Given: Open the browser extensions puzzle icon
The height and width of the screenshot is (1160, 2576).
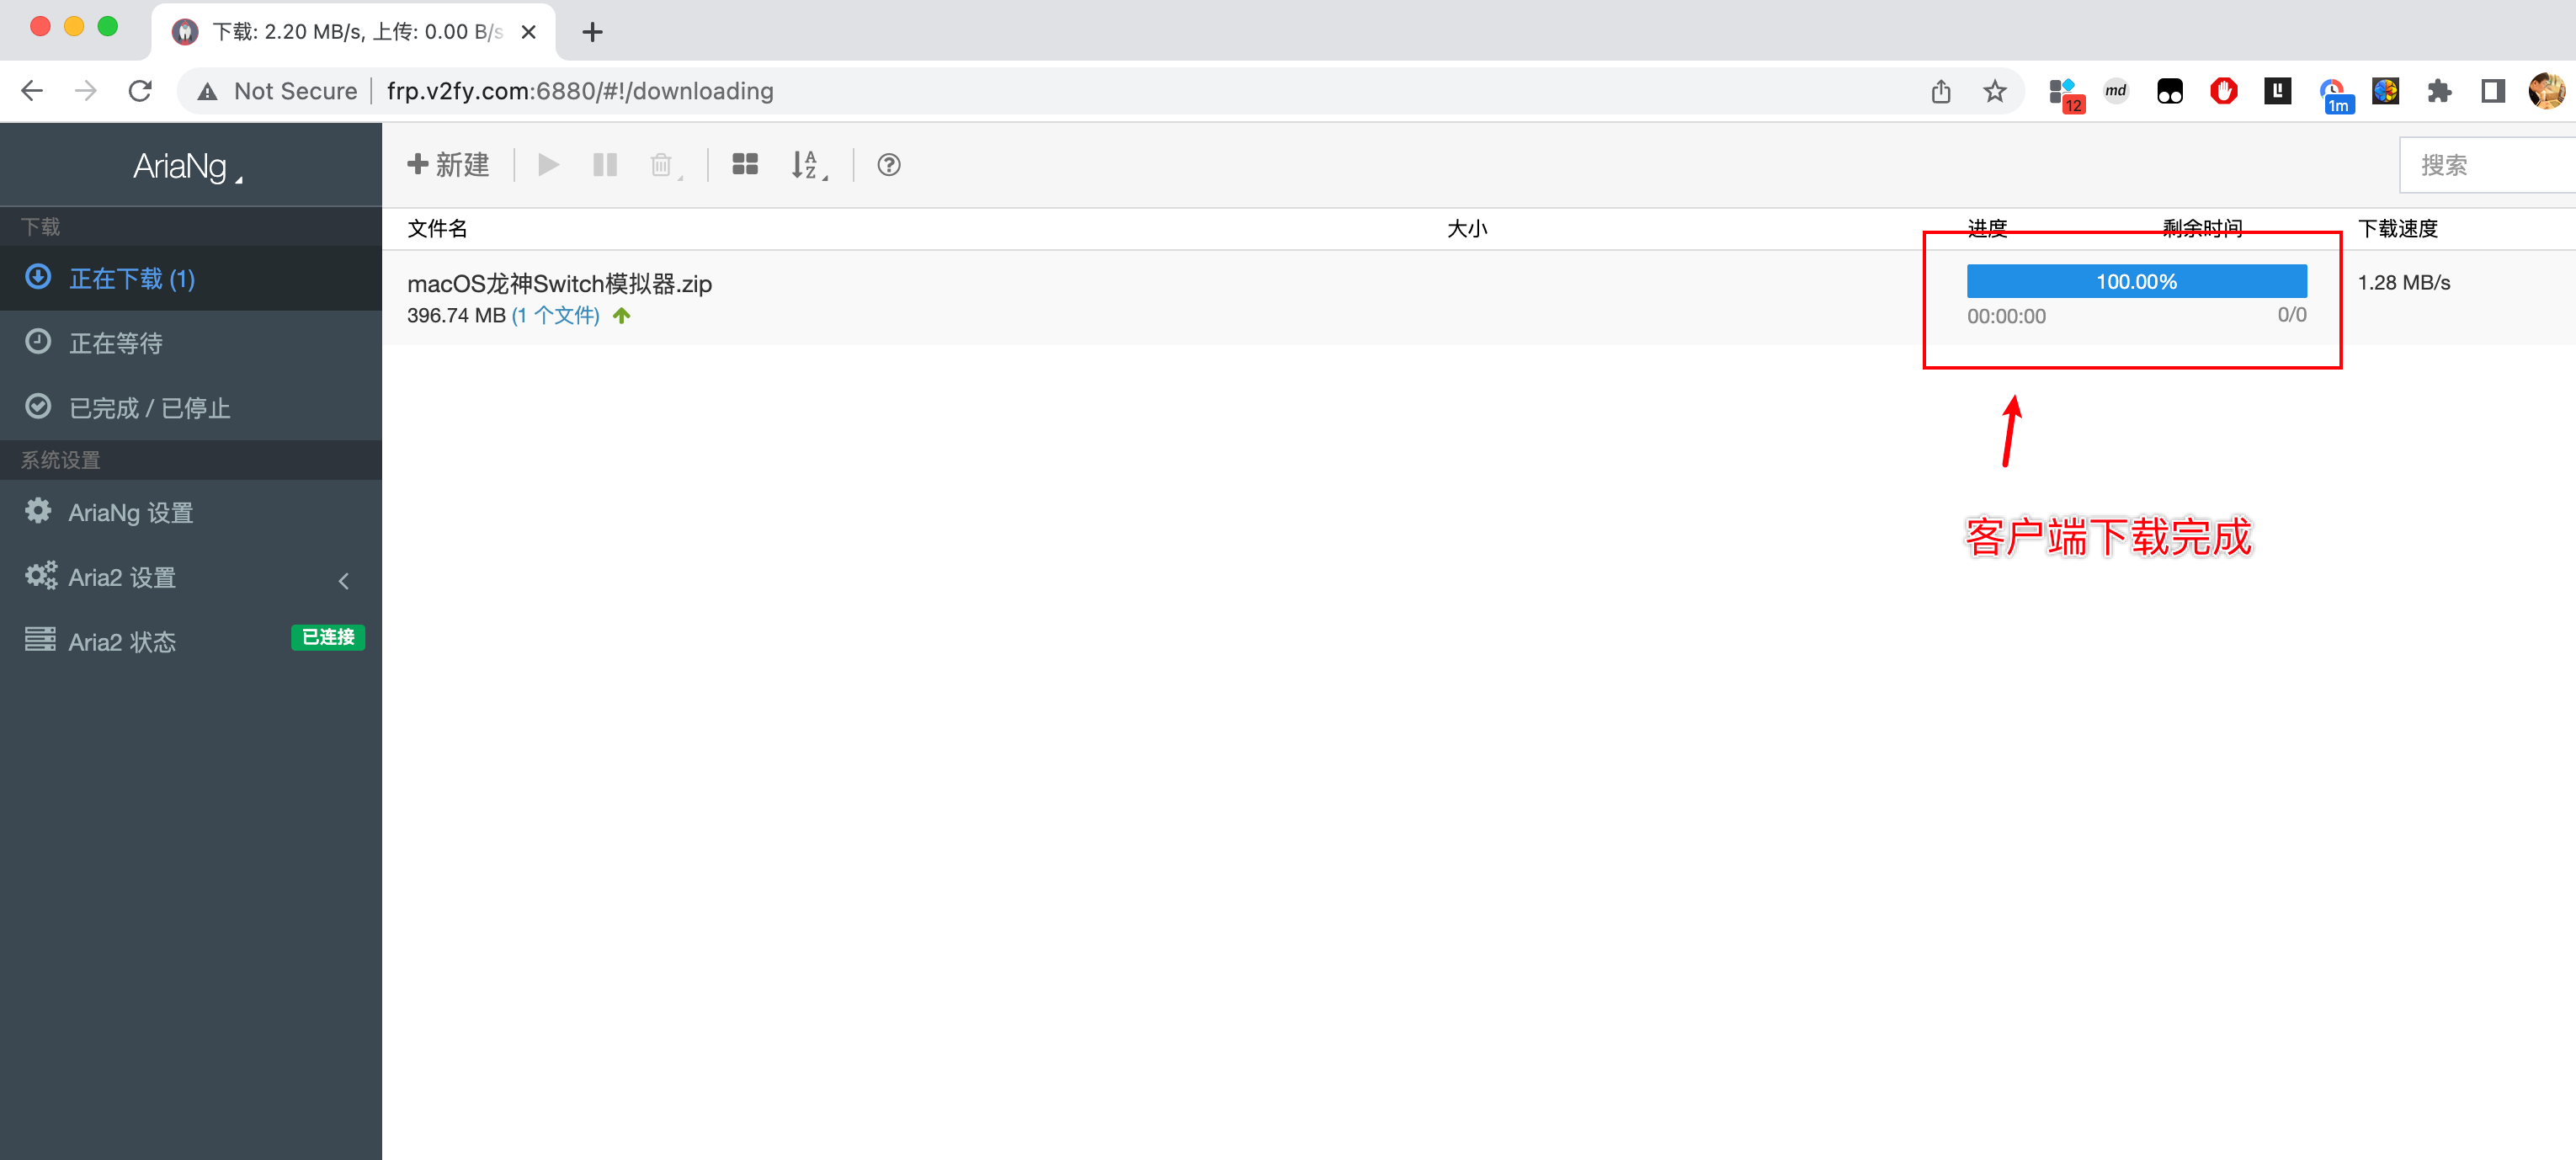Looking at the screenshot, I should 2438,91.
